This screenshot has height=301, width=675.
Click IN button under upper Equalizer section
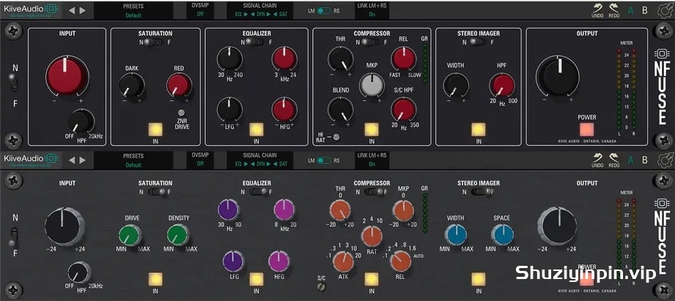[257, 130]
